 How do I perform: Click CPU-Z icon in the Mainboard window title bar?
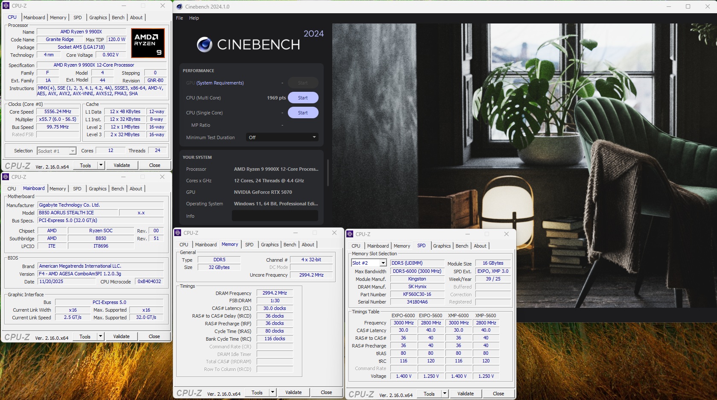point(6,177)
